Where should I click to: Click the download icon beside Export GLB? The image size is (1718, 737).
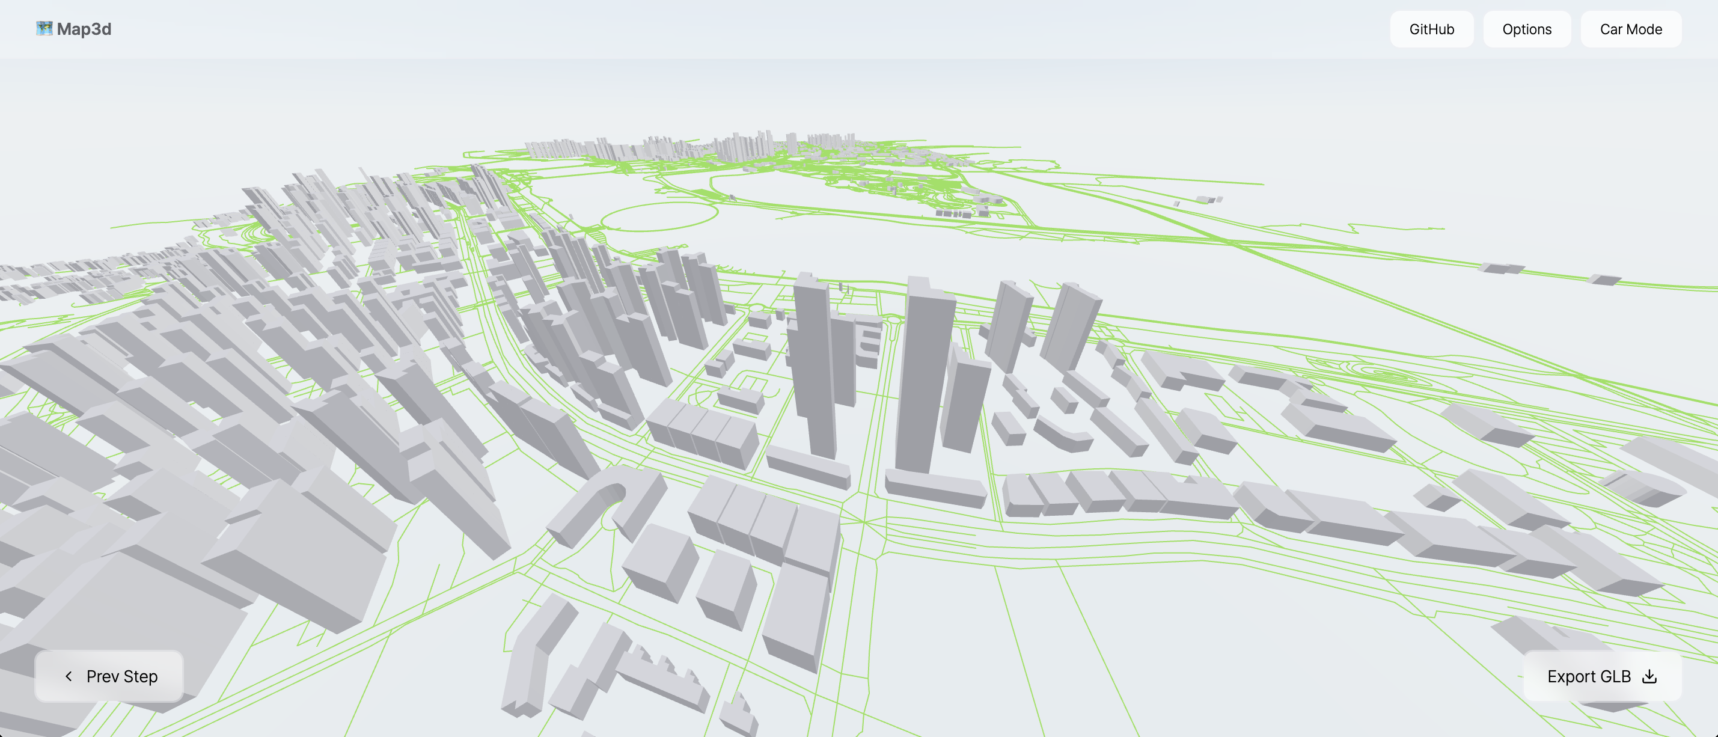click(x=1649, y=676)
